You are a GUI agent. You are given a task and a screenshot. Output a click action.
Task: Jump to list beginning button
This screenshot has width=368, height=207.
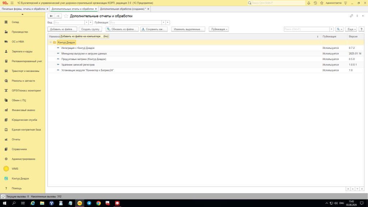(348, 189)
